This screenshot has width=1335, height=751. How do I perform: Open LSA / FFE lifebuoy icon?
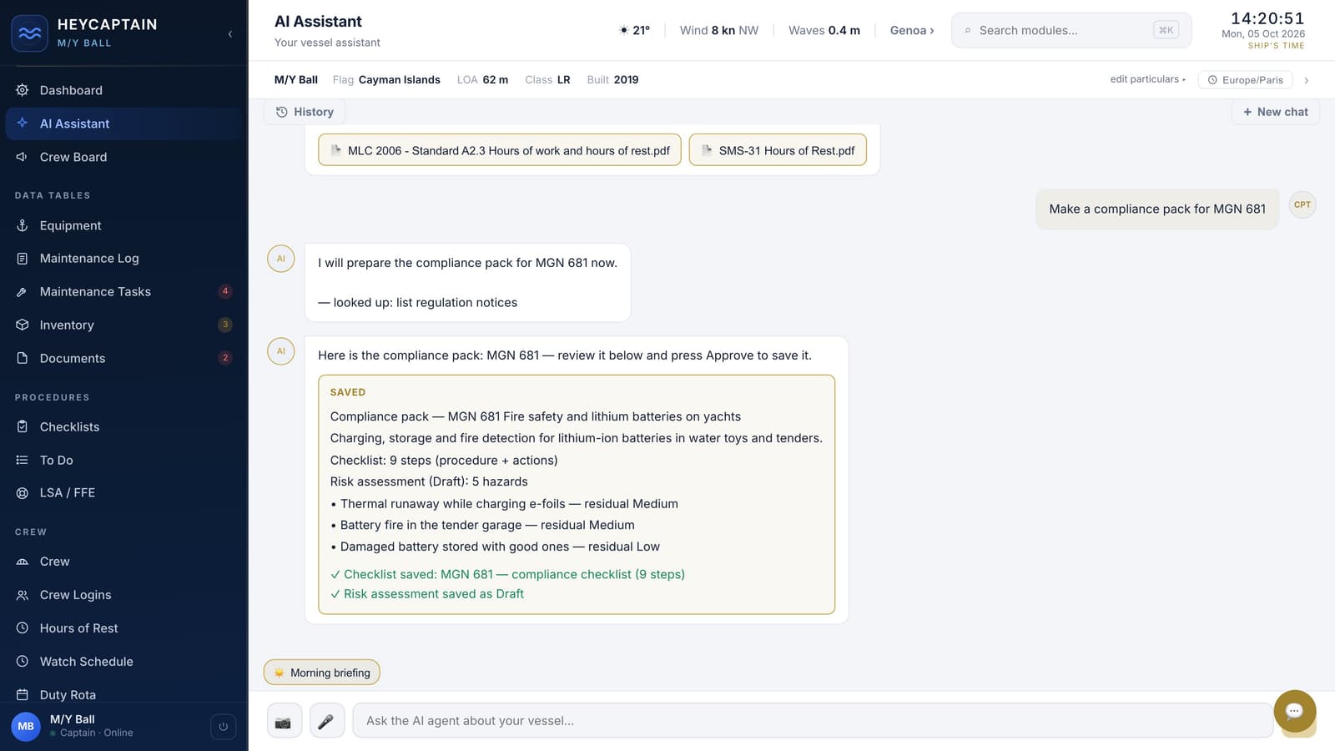tap(23, 493)
